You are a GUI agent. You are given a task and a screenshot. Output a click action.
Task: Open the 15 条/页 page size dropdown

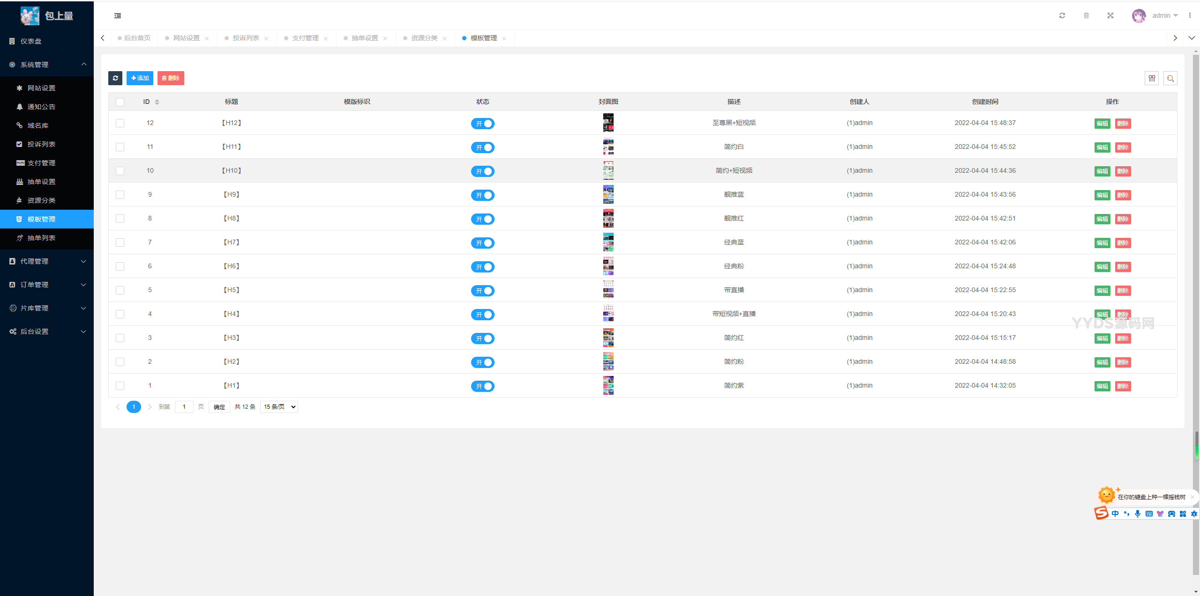(279, 407)
